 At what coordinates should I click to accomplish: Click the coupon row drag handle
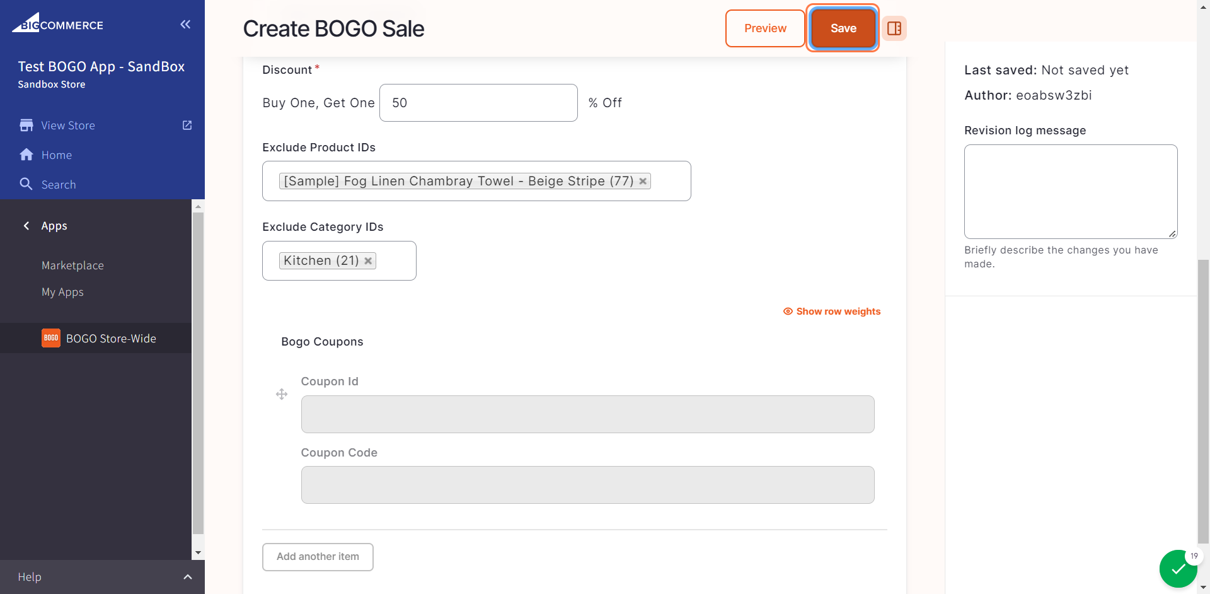coord(282,394)
